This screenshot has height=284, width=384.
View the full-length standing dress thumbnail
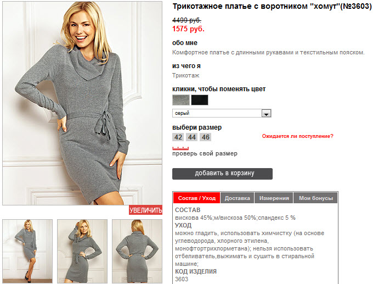click(x=27, y=252)
